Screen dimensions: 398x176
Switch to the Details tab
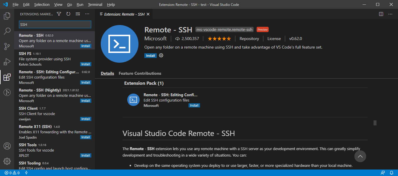click(x=107, y=73)
